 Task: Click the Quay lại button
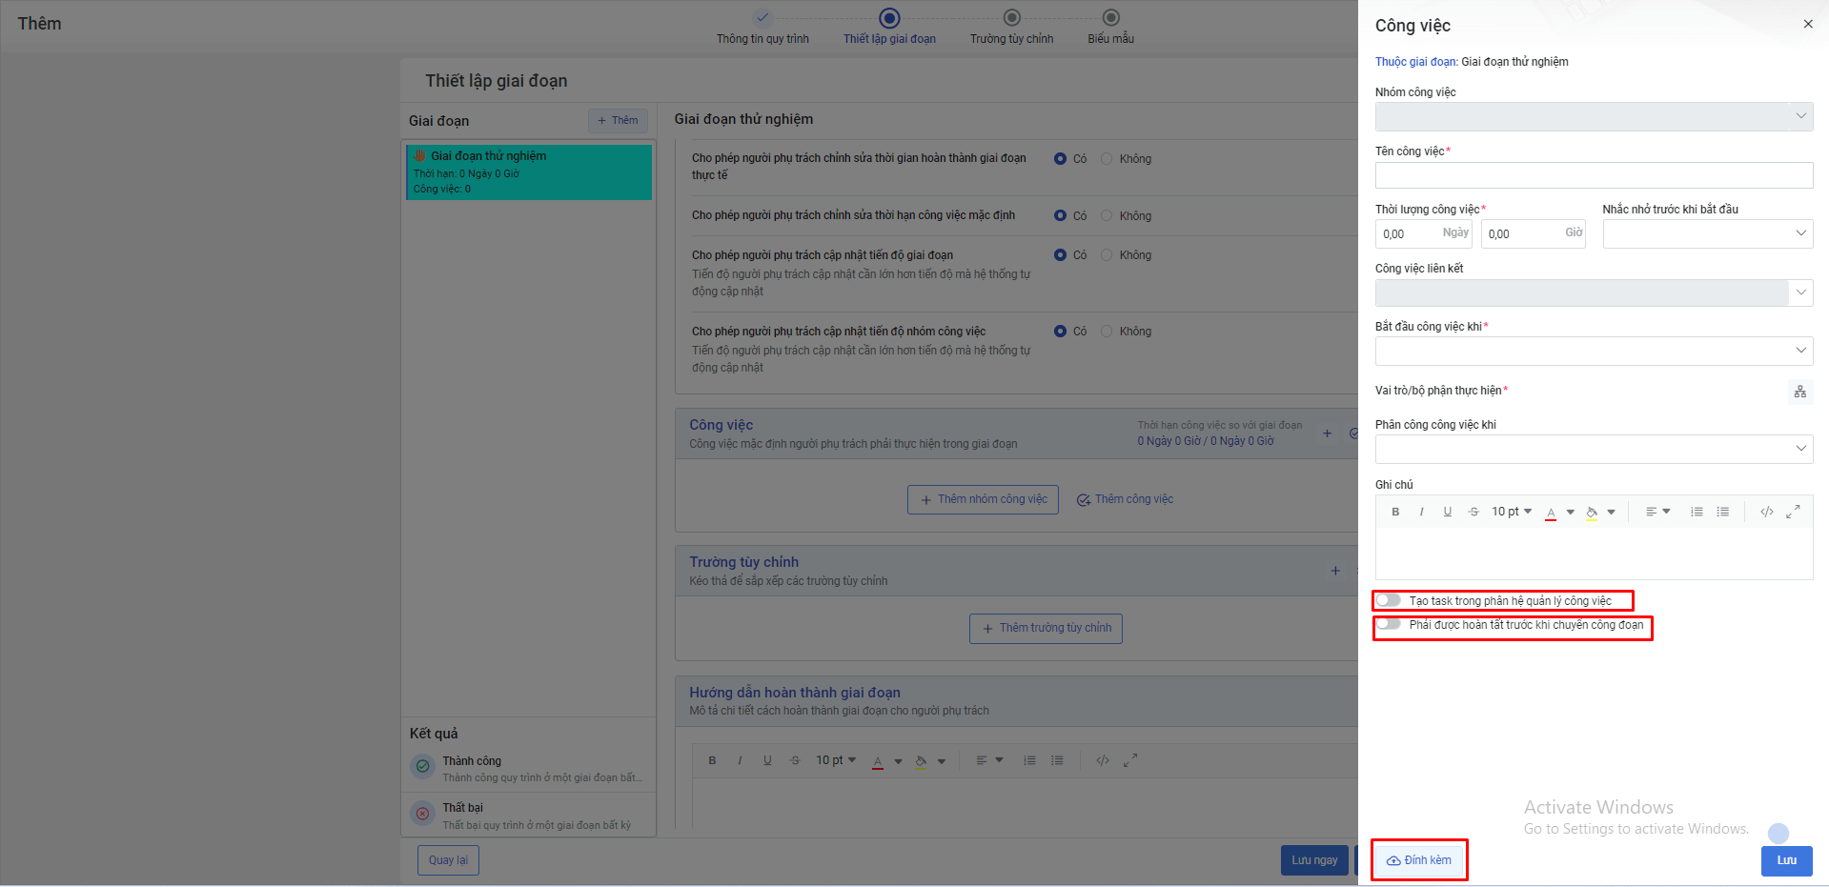point(448,860)
